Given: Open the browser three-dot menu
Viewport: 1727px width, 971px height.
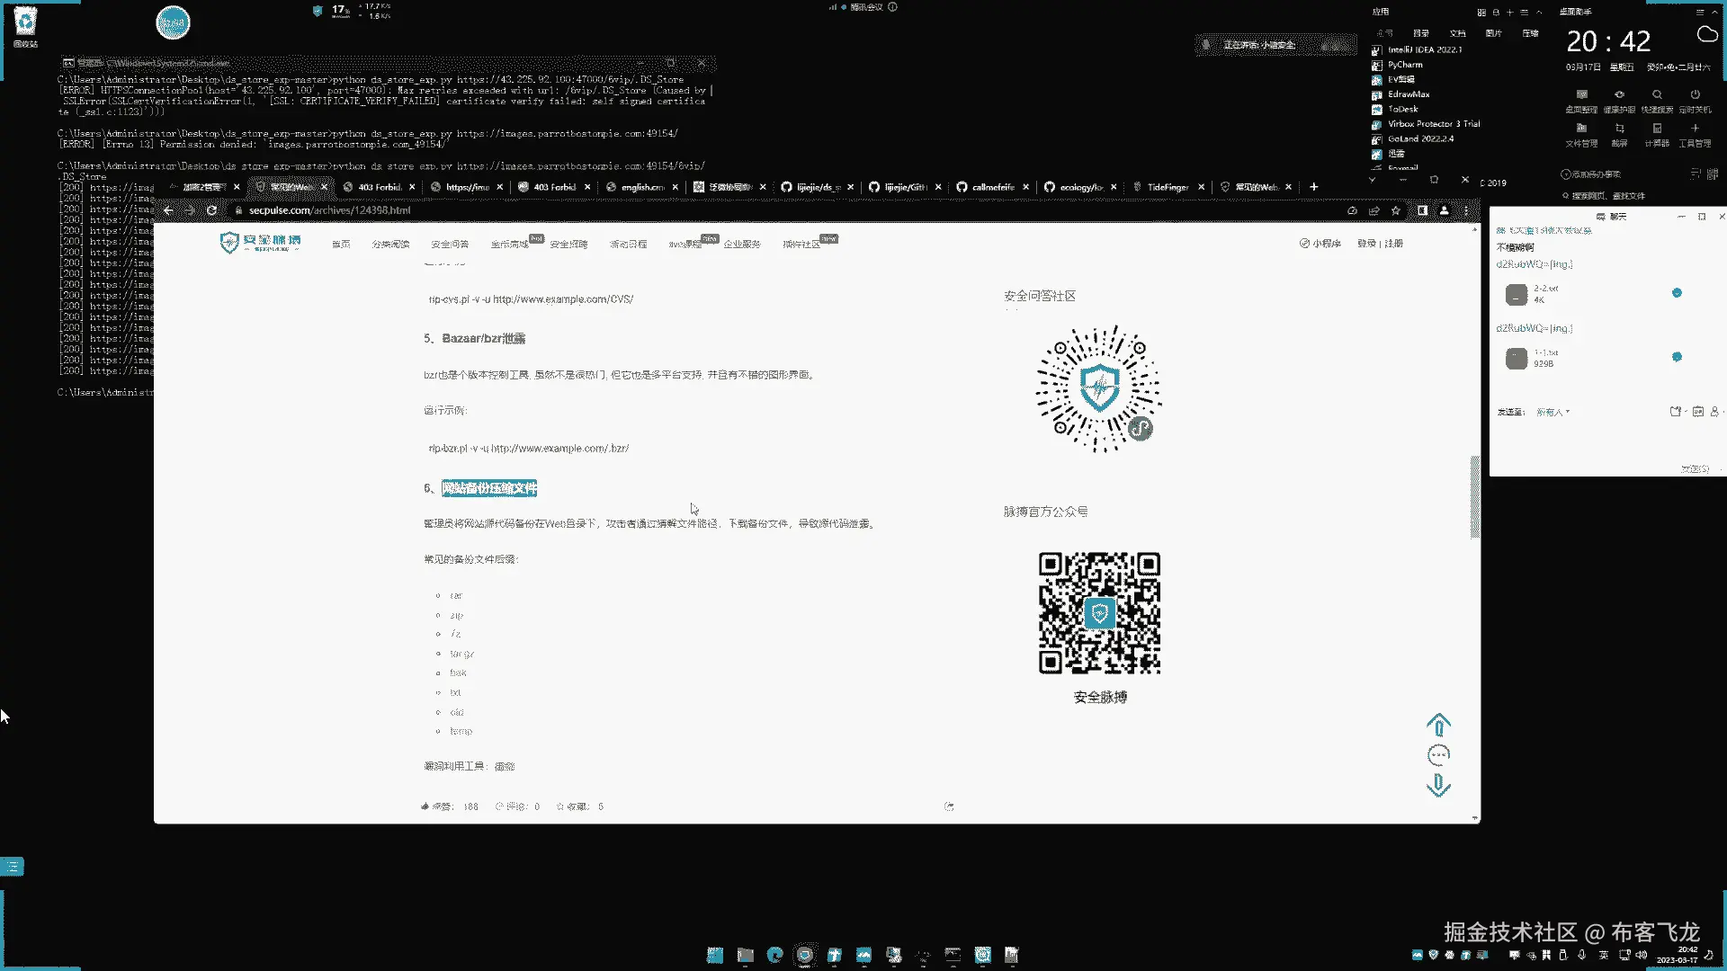Looking at the screenshot, I should tap(1466, 210).
